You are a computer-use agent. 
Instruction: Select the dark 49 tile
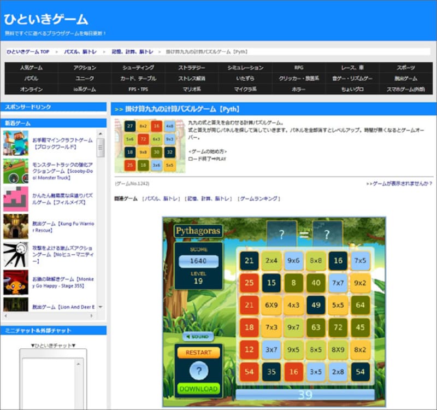316,305
